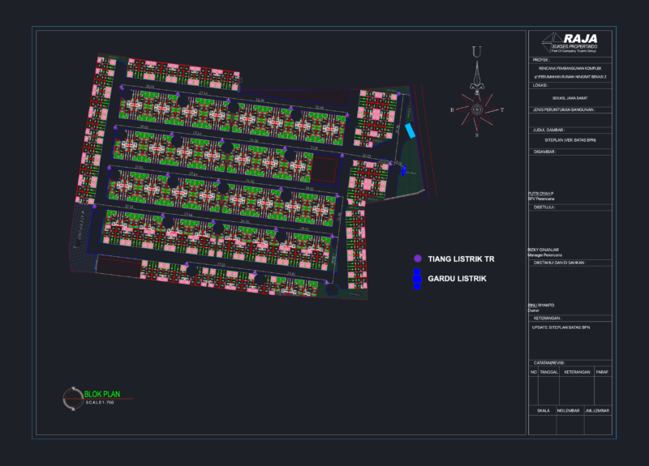Select the RIZKY GINANJAR name

click(544, 250)
